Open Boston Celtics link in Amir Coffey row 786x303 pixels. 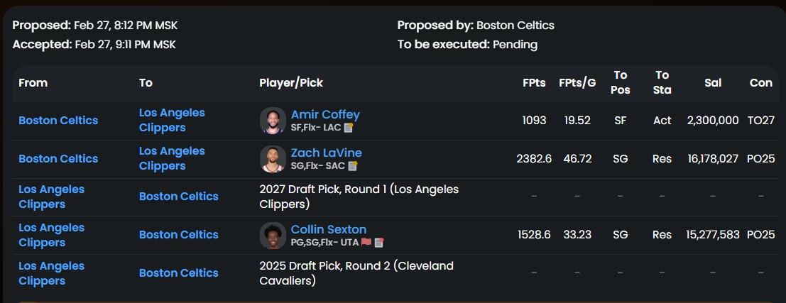point(58,120)
